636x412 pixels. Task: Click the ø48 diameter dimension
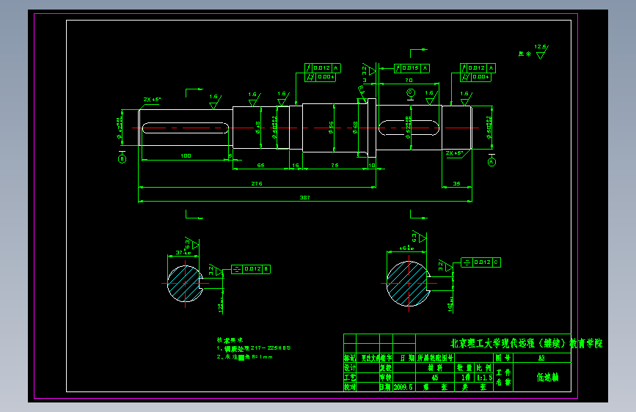pos(257,128)
